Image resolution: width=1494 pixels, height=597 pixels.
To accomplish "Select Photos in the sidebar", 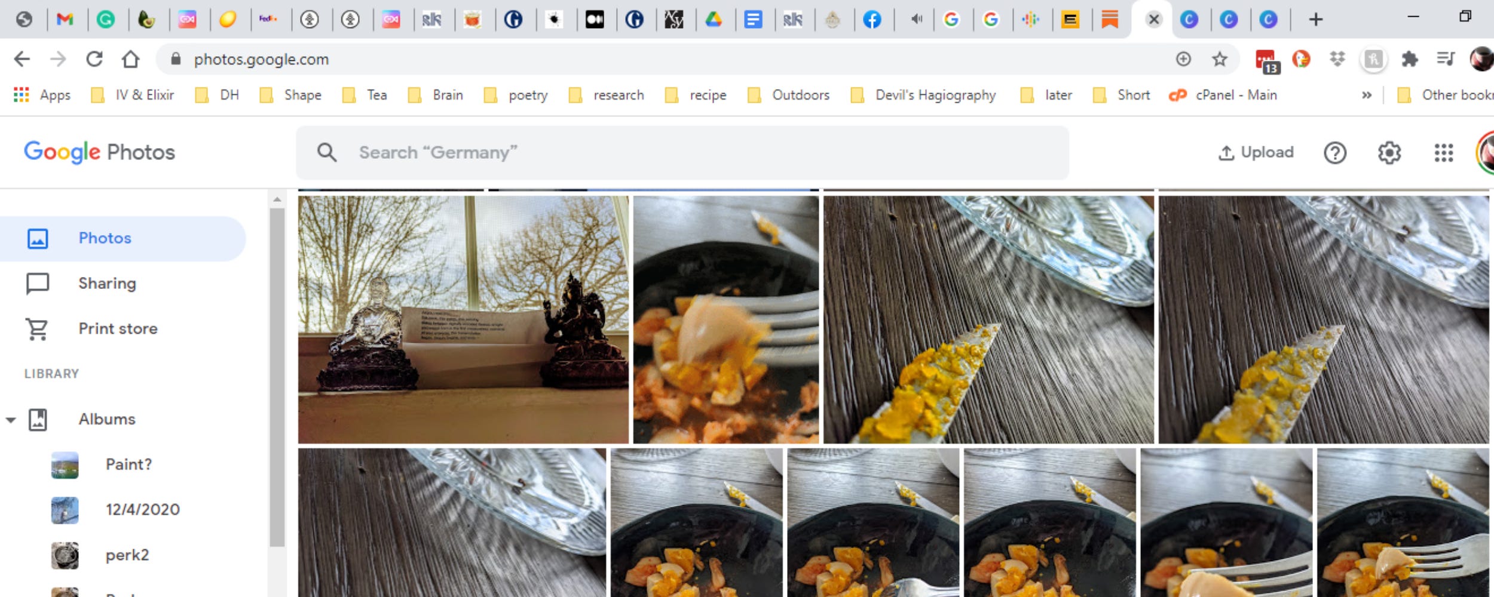I will (123, 238).
